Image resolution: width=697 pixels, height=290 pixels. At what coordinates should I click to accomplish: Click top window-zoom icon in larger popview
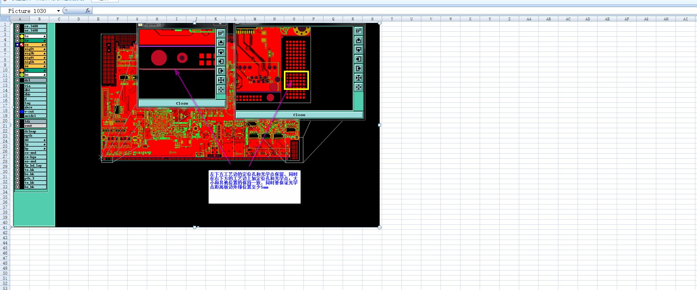358,31
